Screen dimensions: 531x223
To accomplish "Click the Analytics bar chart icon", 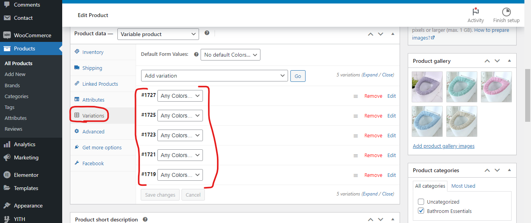I will coord(7,144).
